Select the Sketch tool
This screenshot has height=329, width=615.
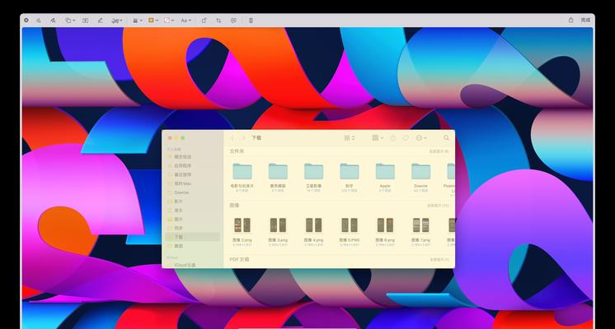(x=39, y=21)
